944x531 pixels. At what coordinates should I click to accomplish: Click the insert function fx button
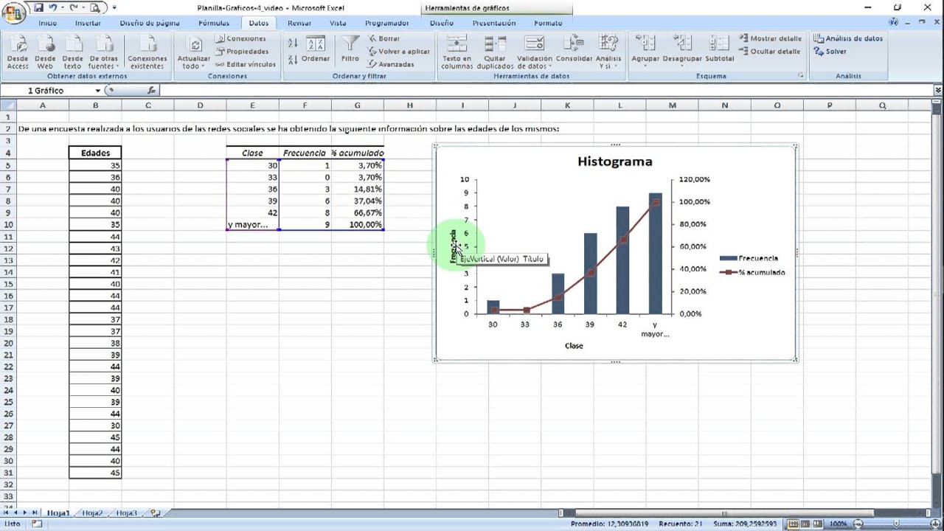(x=150, y=90)
